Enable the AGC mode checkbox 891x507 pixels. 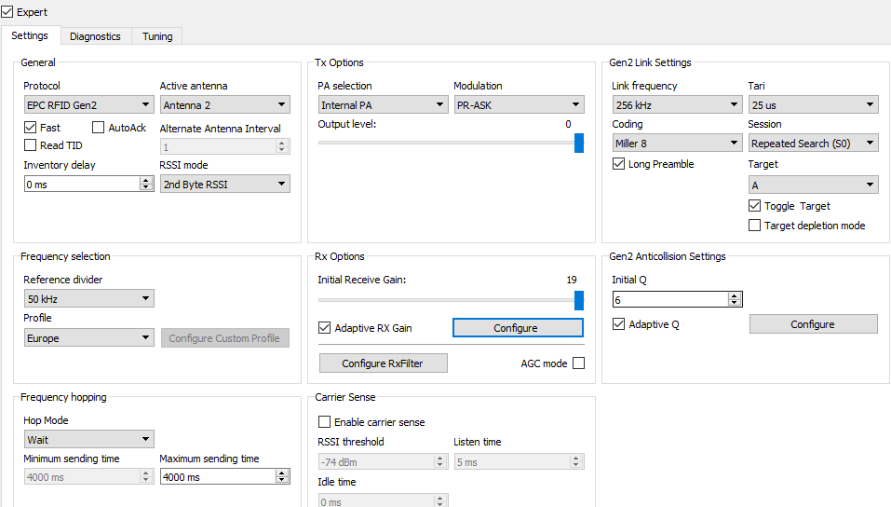[578, 363]
